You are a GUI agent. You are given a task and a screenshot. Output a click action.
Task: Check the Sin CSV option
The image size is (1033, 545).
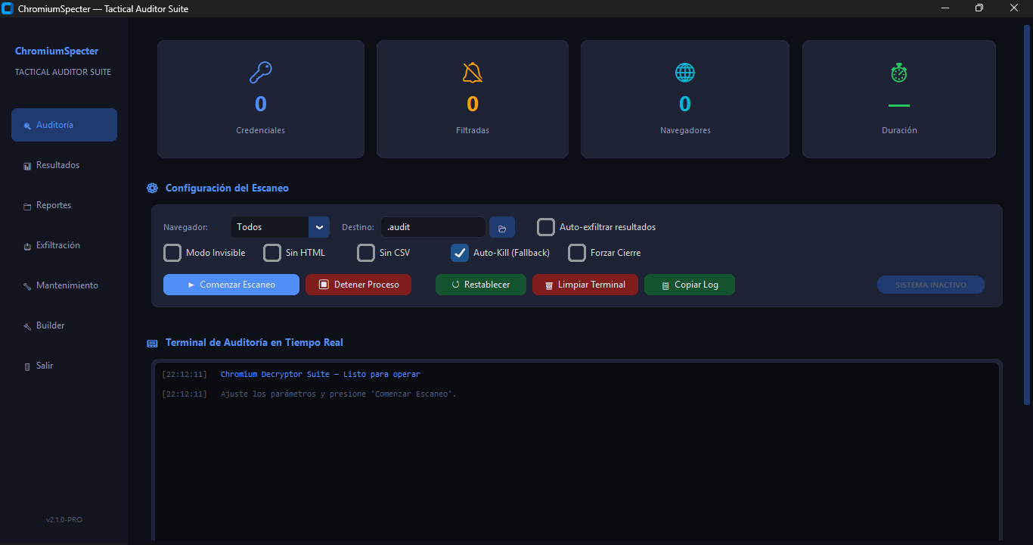[x=366, y=253]
